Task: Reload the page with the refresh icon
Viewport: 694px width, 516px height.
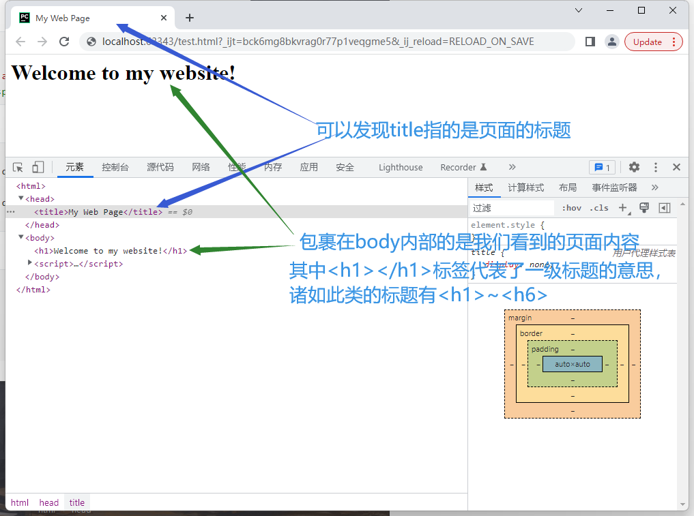Action: (x=64, y=42)
